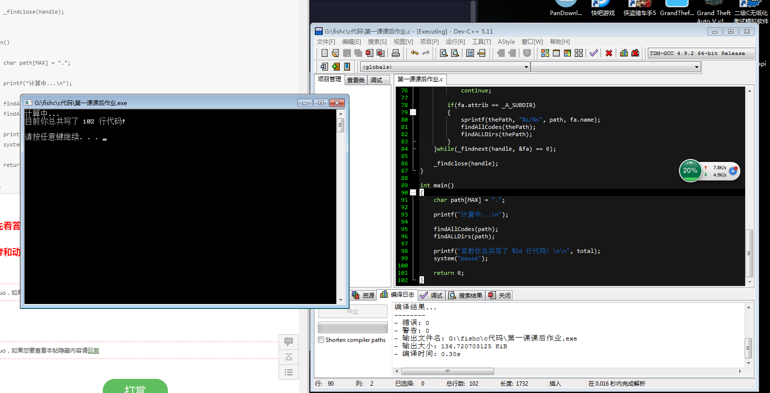Click the Rebuild All toolbar icon
This screenshot has width=770, height=393.
[x=579, y=53]
